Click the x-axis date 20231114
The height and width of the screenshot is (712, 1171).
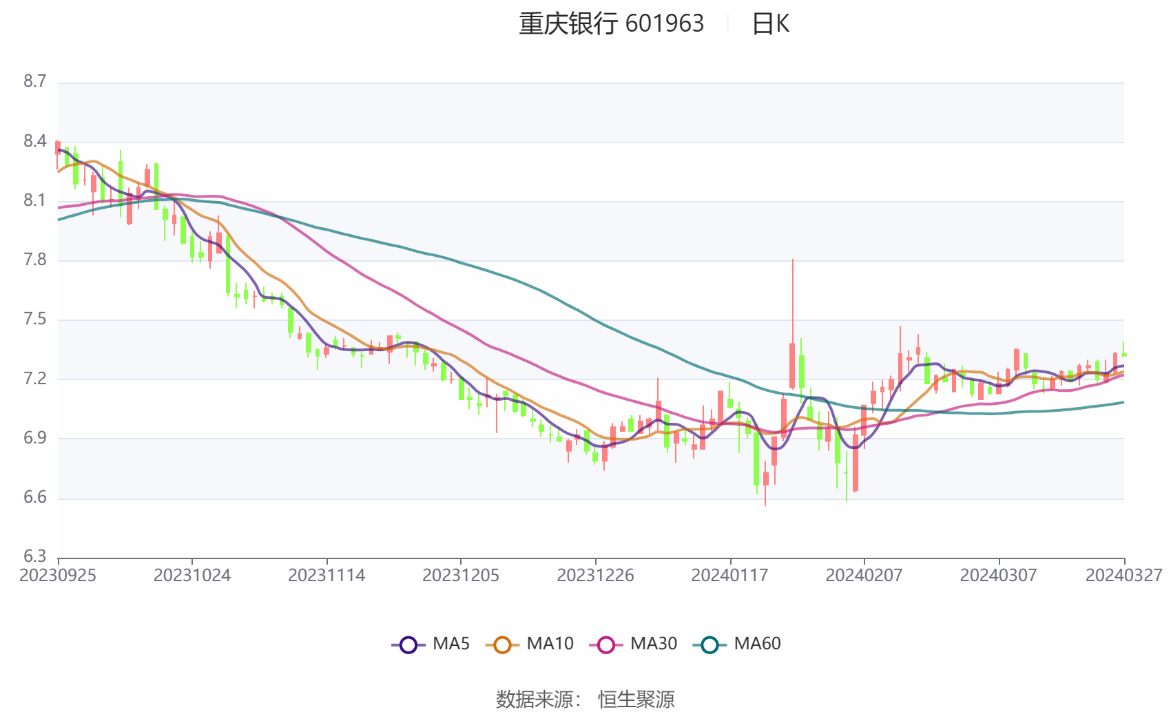pyautogui.click(x=327, y=576)
